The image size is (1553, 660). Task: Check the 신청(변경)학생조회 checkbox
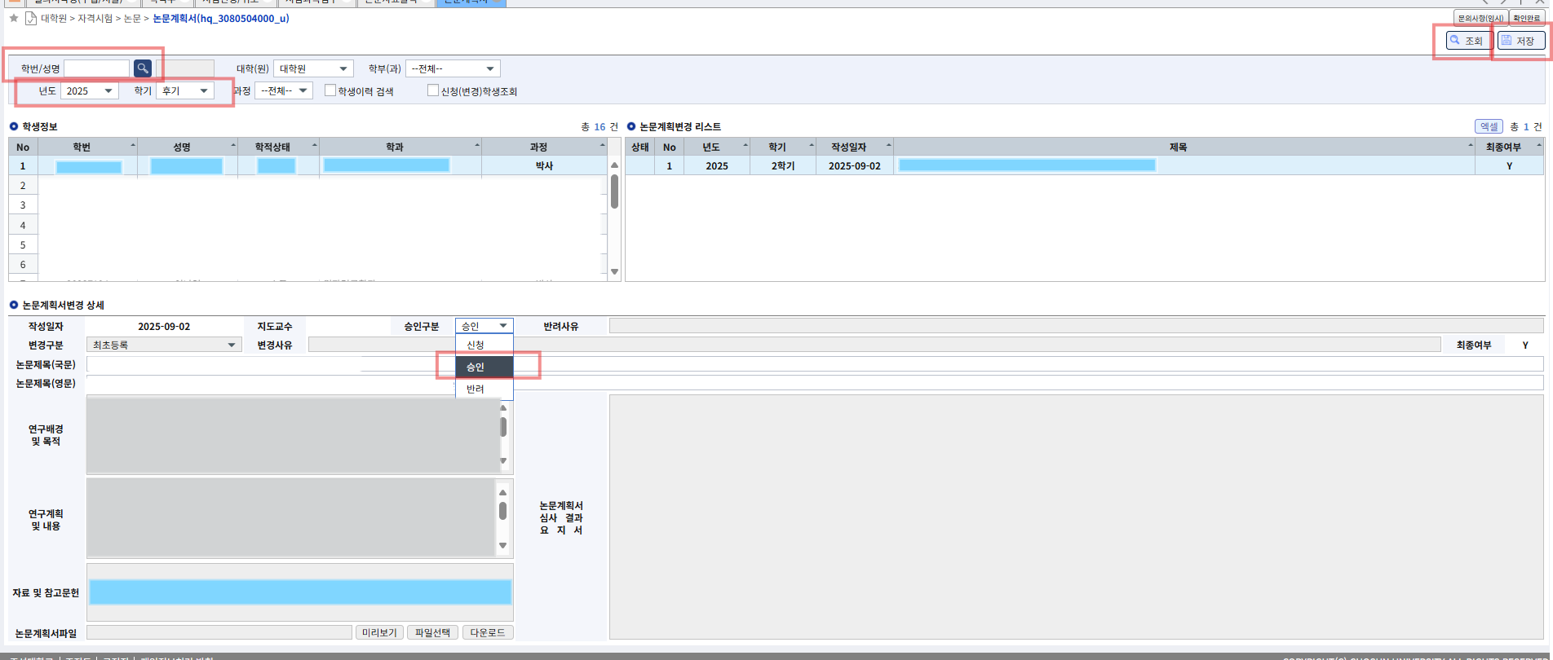(433, 90)
